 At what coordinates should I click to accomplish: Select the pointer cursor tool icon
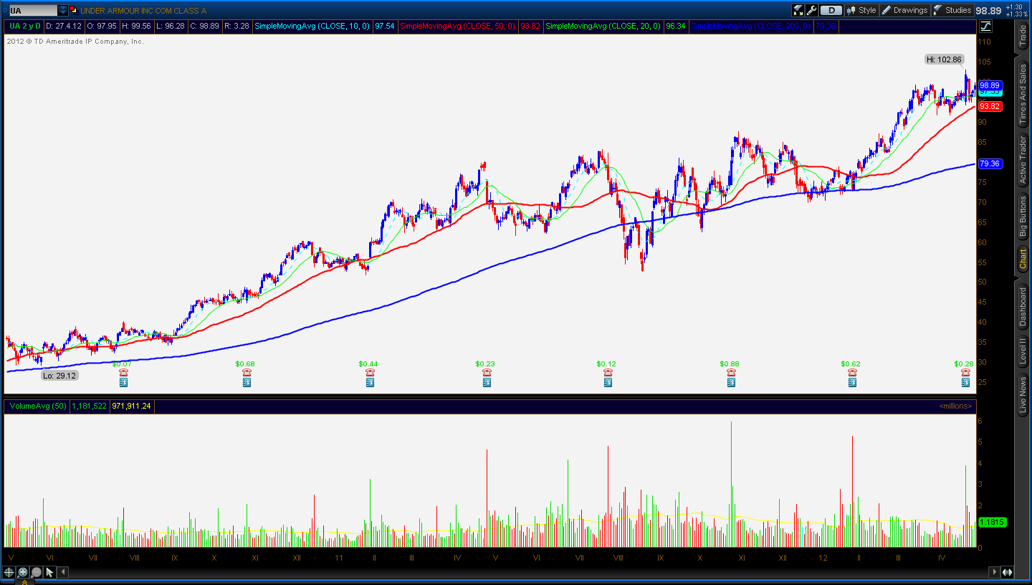coord(50,572)
